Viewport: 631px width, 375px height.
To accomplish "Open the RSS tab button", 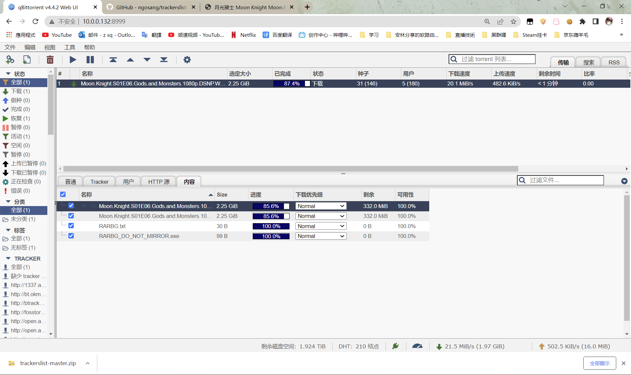I will [614, 62].
